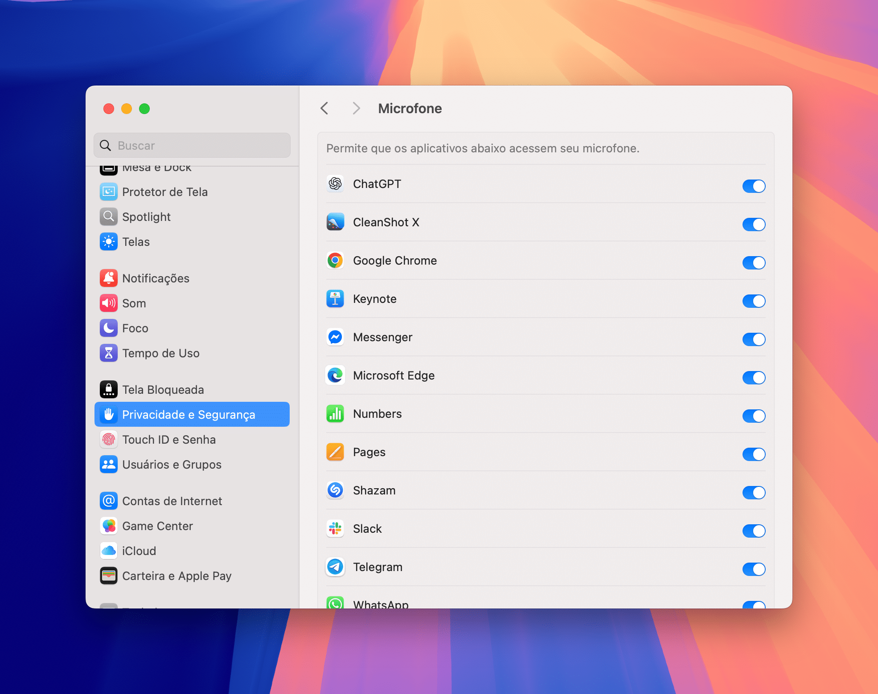878x694 pixels.
Task: Turn off Pages microphone toggle
Action: click(x=754, y=454)
